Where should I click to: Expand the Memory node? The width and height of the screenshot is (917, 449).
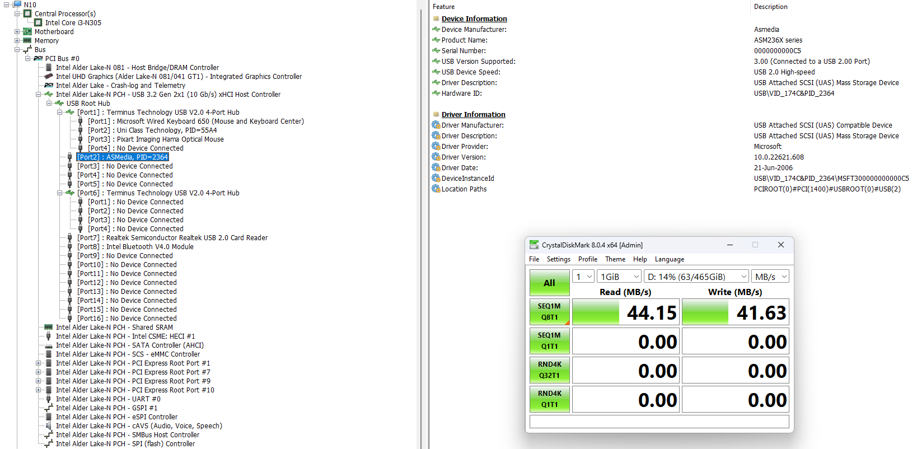click(17, 40)
